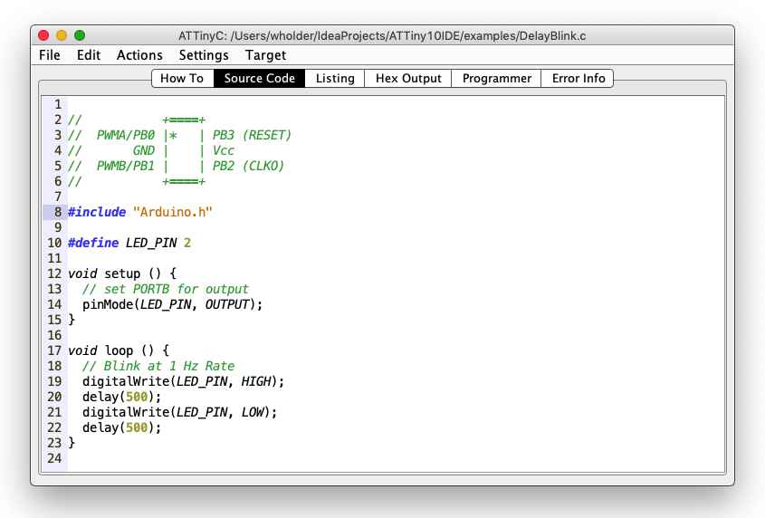Click the window title DelayBlink.c path
This screenshot has width=765, height=518.
382,35
